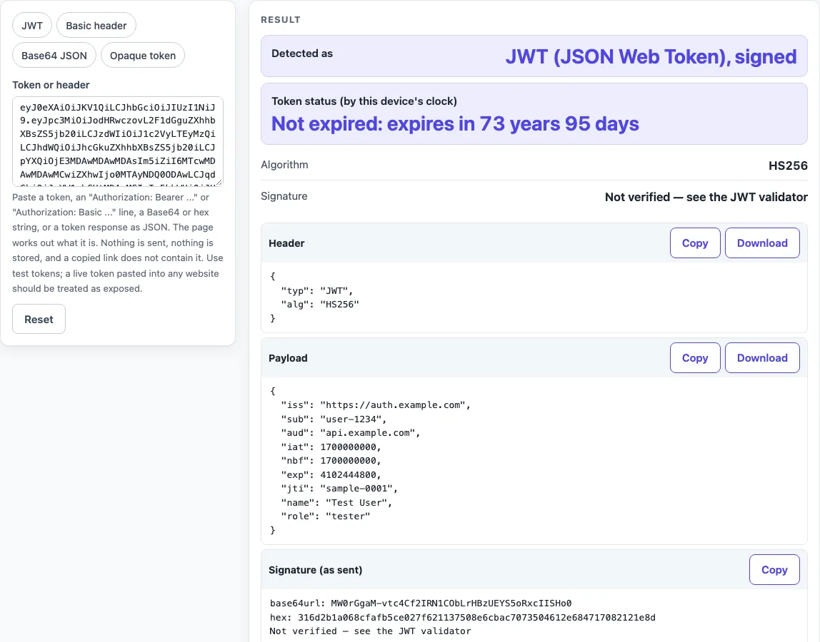Click the "iat": 1700000000 line
820x642 pixels.
pos(331,447)
